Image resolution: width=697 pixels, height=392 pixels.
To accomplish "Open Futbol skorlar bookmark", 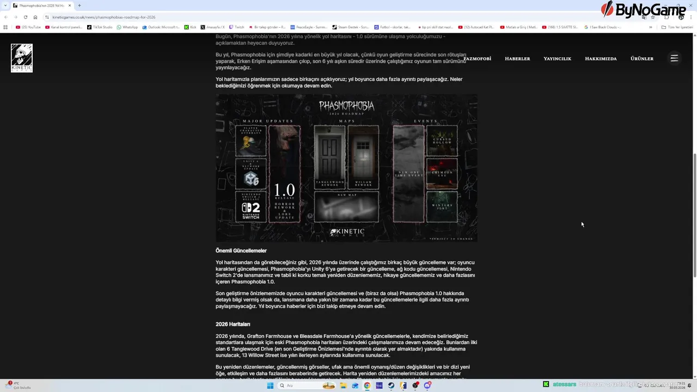I will coord(393,27).
